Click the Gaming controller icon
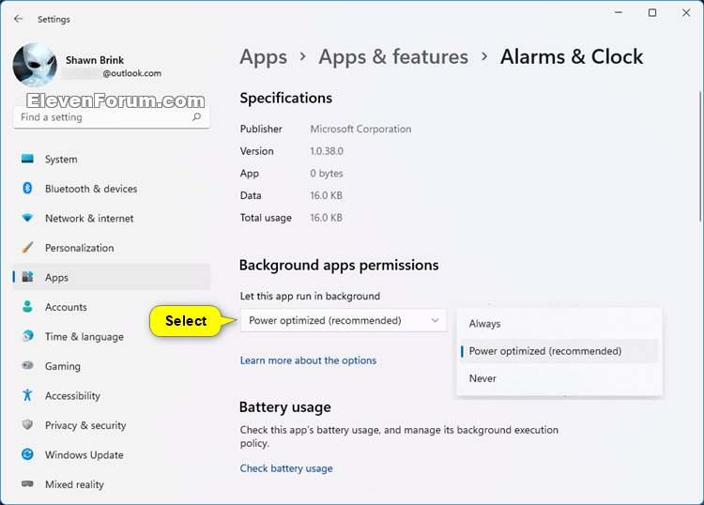The image size is (704, 505). click(27, 365)
